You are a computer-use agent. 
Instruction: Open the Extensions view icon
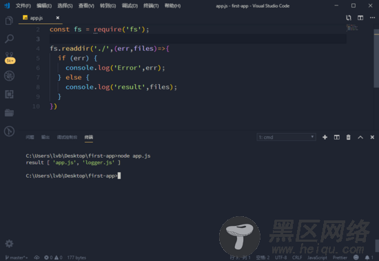[10, 94]
